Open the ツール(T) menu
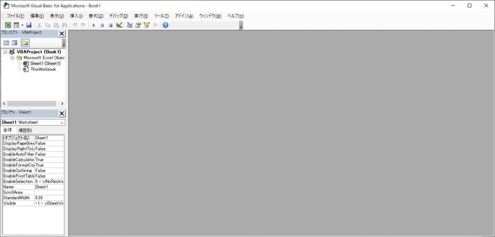Image resolution: width=495 pixels, height=237 pixels. click(x=161, y=16)
